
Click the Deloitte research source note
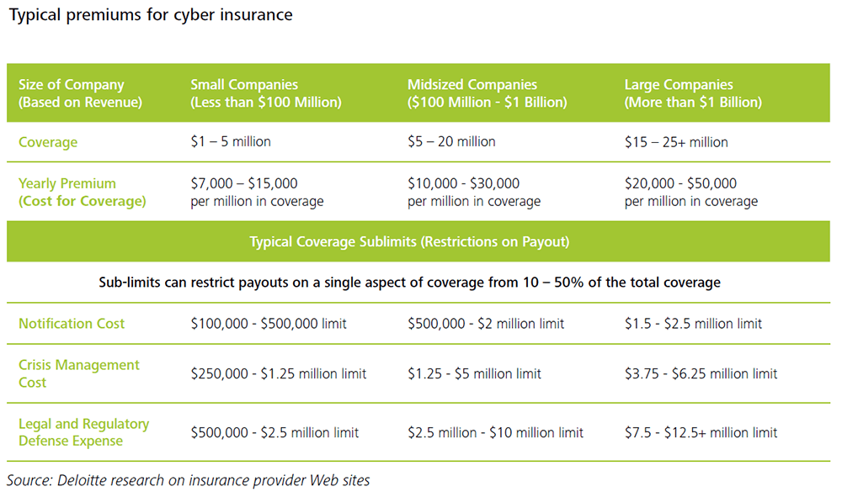[x=189, y=481]
